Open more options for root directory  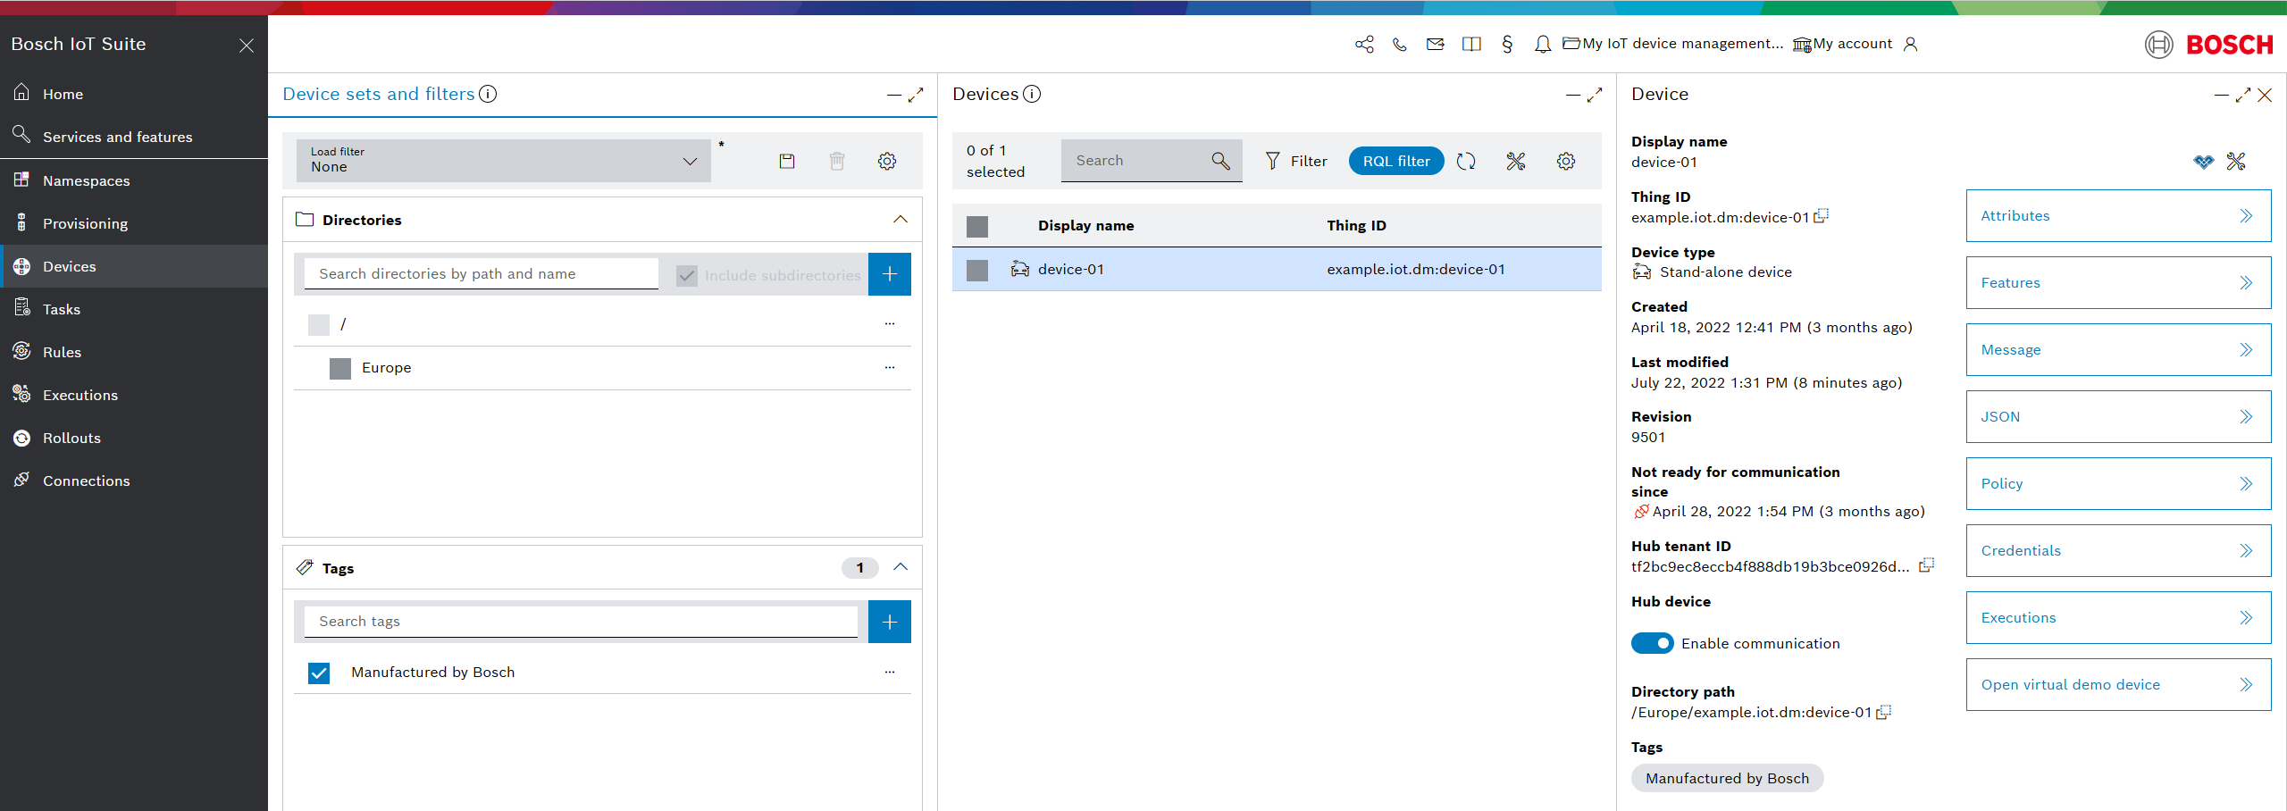click(890, 323)
